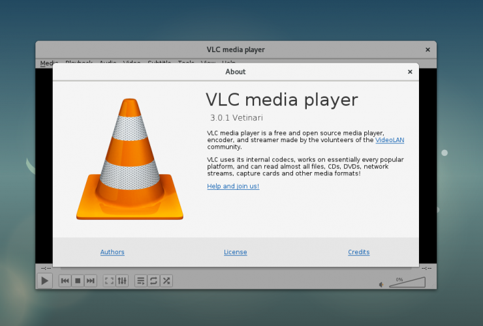The image size is (483, 326).
Task: Click the "Help and join us!" link
Action: [x=233, y=186]
